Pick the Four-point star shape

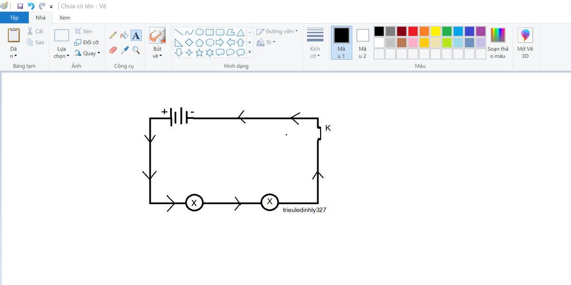tap(189, 52)
